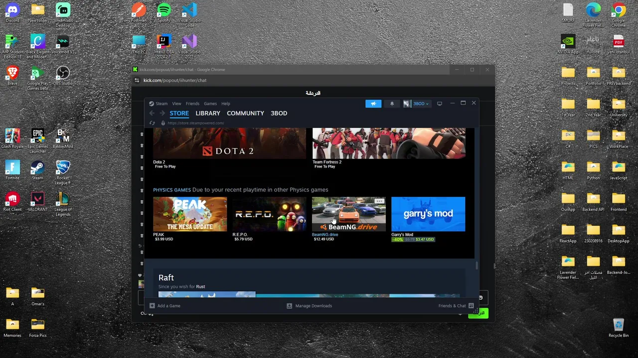Go back using Steam's back arrow
The width and height of the screenshot is (638, 358).
click(x=152, y=113)
